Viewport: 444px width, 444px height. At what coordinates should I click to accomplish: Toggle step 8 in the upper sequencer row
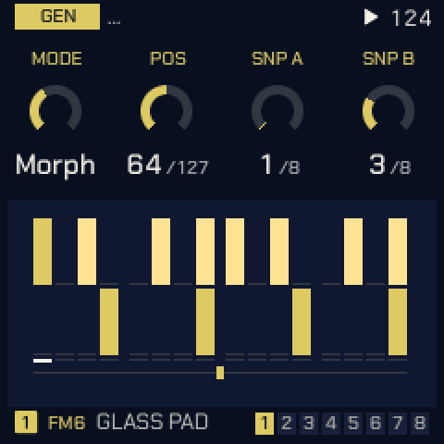pos(205,252)
